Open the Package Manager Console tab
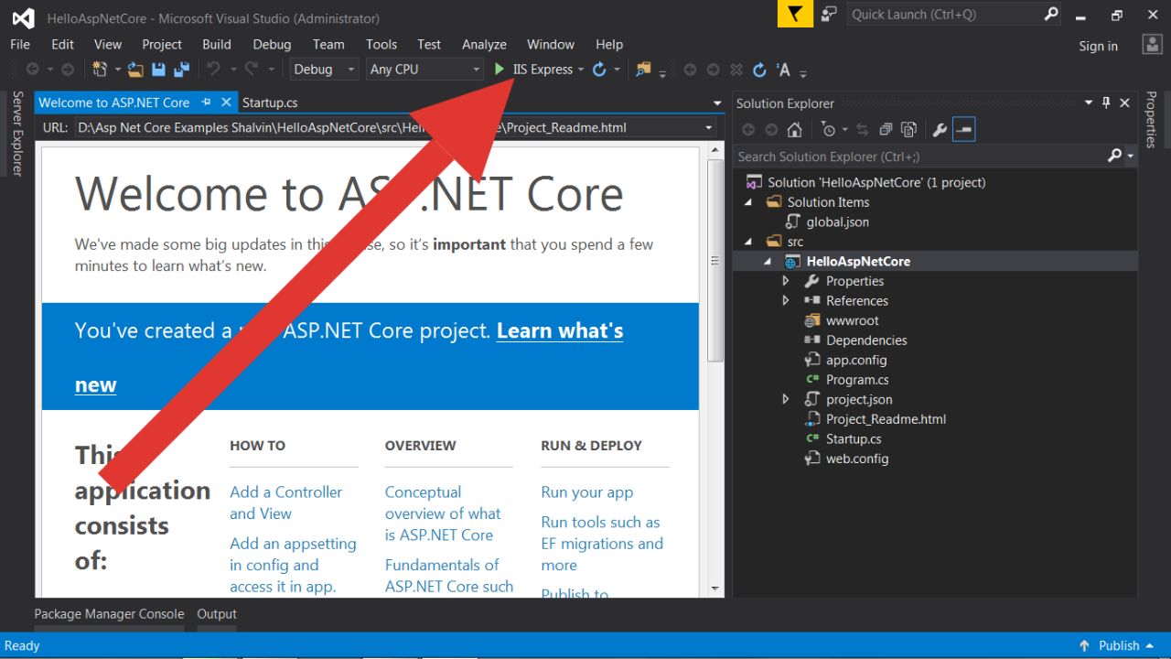1171x659 pixels. coord(109,614)
